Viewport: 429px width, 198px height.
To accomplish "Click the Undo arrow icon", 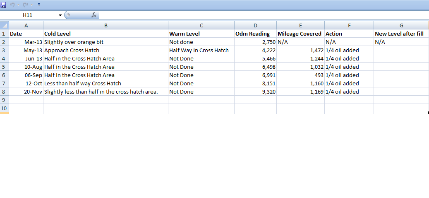I will [12, 5].
